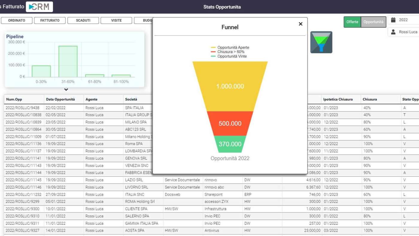Open the VISITE section
This screenshot has width=419, height=236.
[116, 20]
